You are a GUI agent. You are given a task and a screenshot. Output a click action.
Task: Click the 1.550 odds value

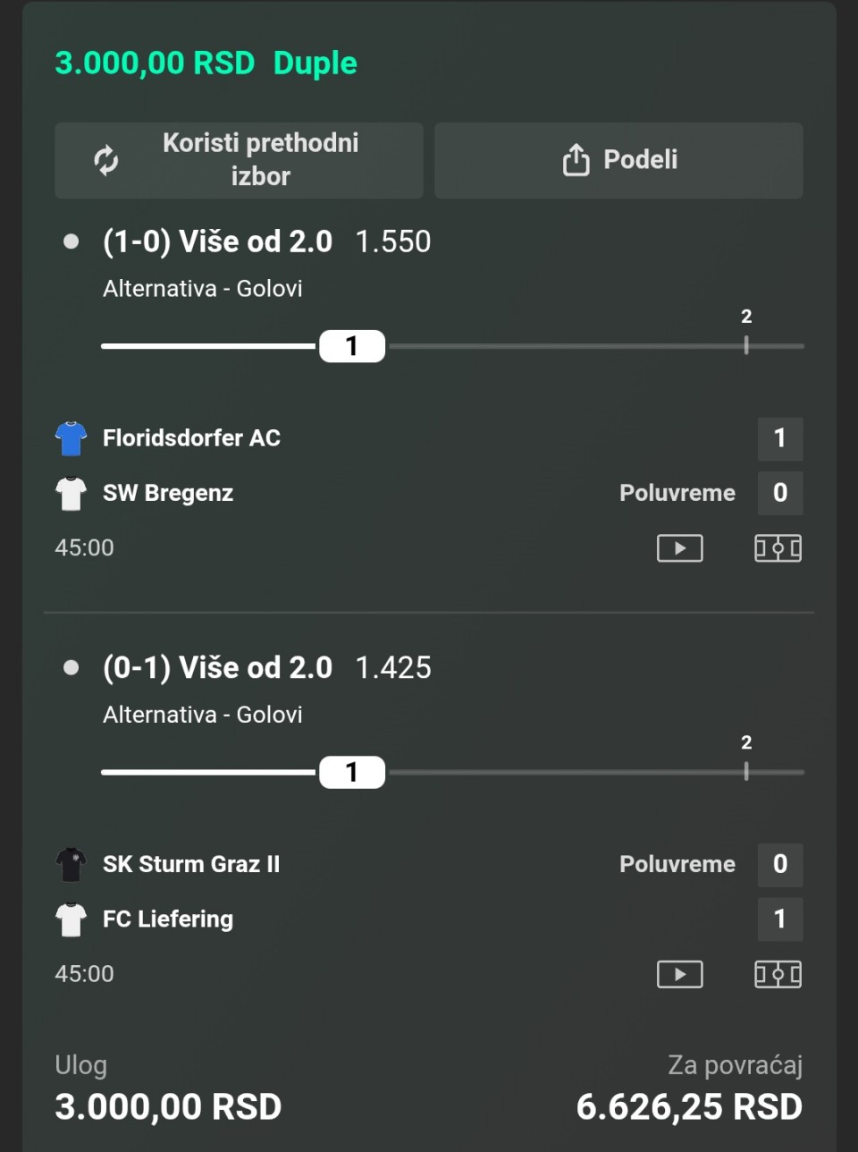[x=393, y=241]
